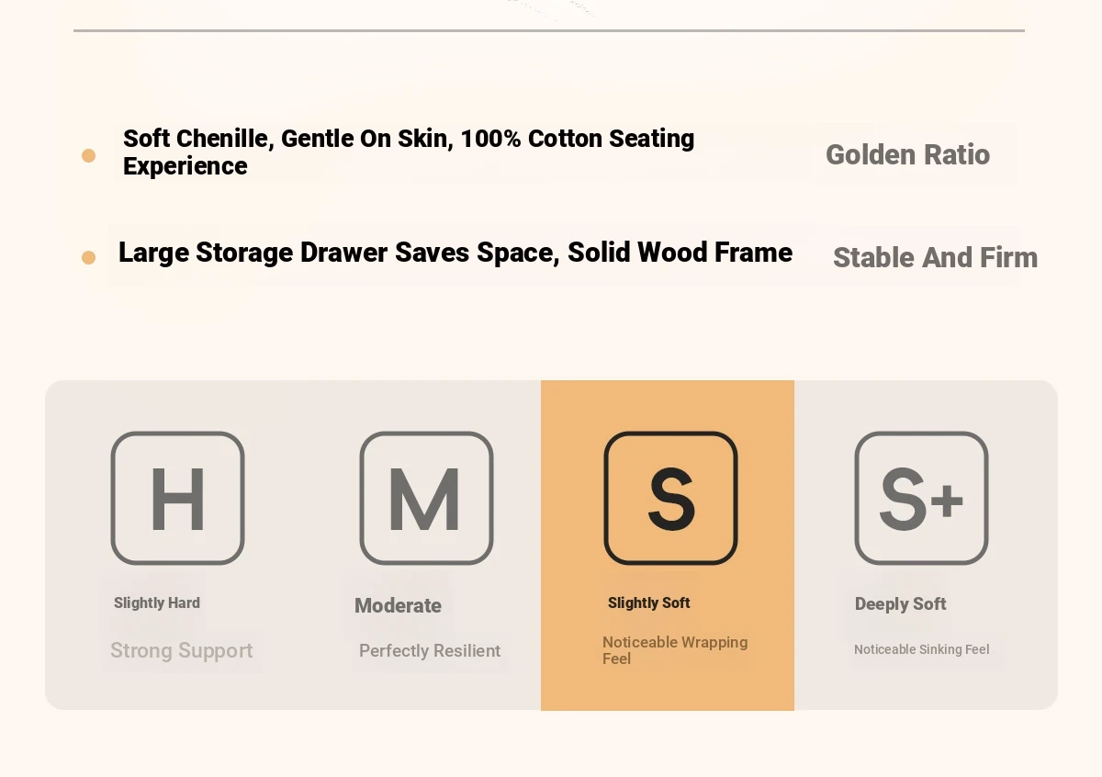Select the M moderate firmness icon
The height and width of the screenshot is (777, 1102).
(426, 498)
